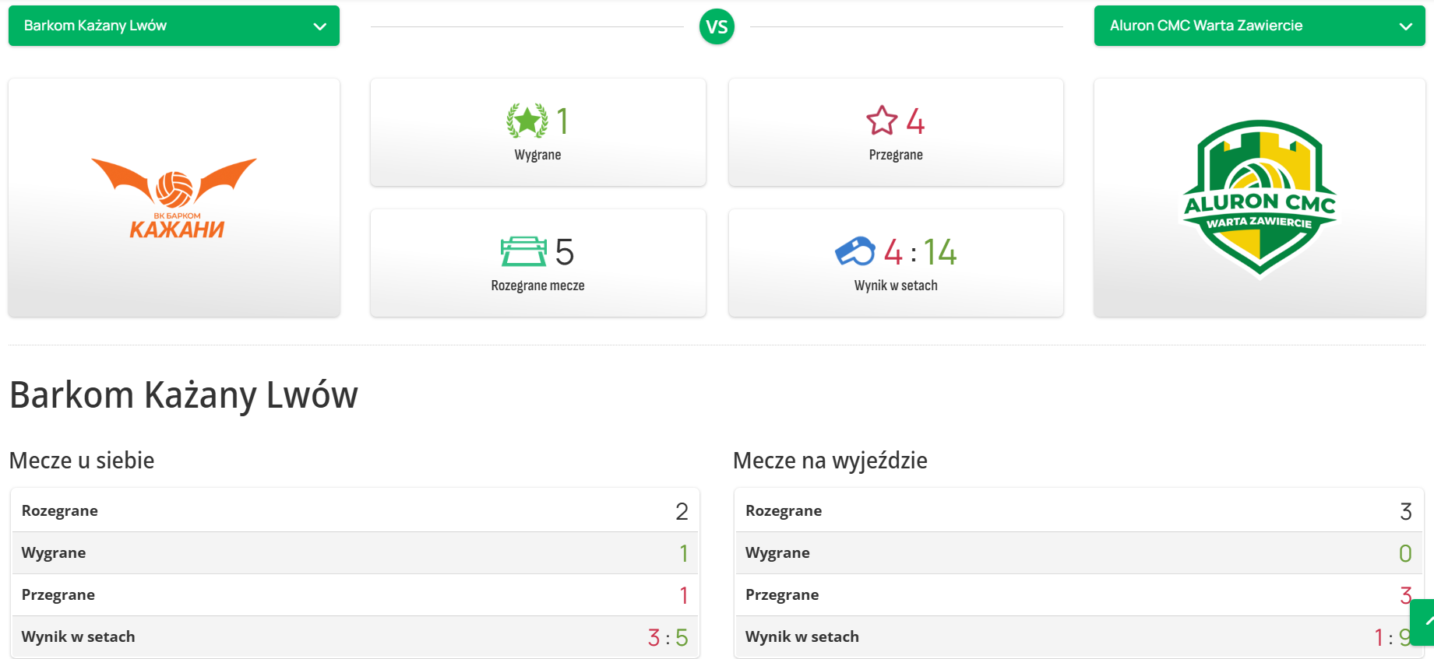
Task: Click Wynik w setach in Mecze na wyjeździe
Action: click(1080, 637)
